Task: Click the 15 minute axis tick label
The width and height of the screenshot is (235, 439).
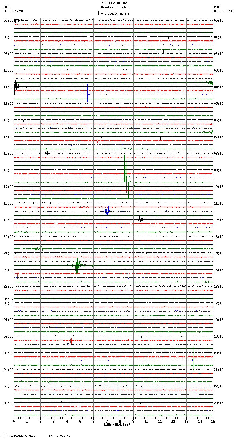Action: 213,422
